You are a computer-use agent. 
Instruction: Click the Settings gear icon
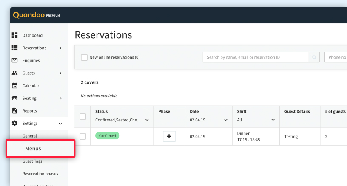pos(14,124)
